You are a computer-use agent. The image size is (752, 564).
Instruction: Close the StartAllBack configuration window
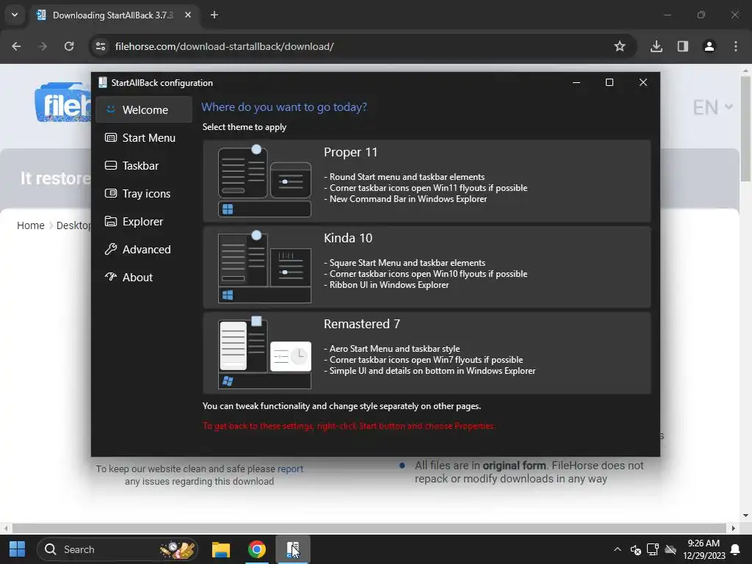pos(643,82)
